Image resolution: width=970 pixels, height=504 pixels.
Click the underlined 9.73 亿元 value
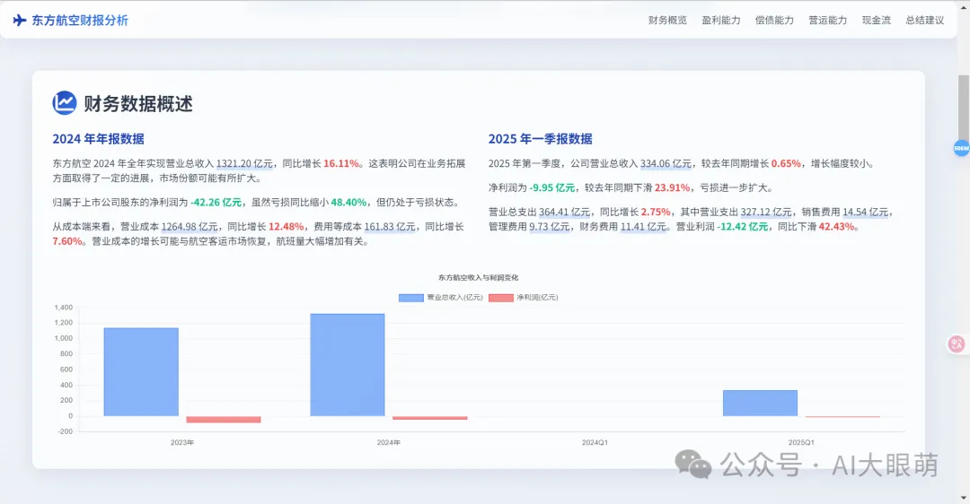pos(550,227)
